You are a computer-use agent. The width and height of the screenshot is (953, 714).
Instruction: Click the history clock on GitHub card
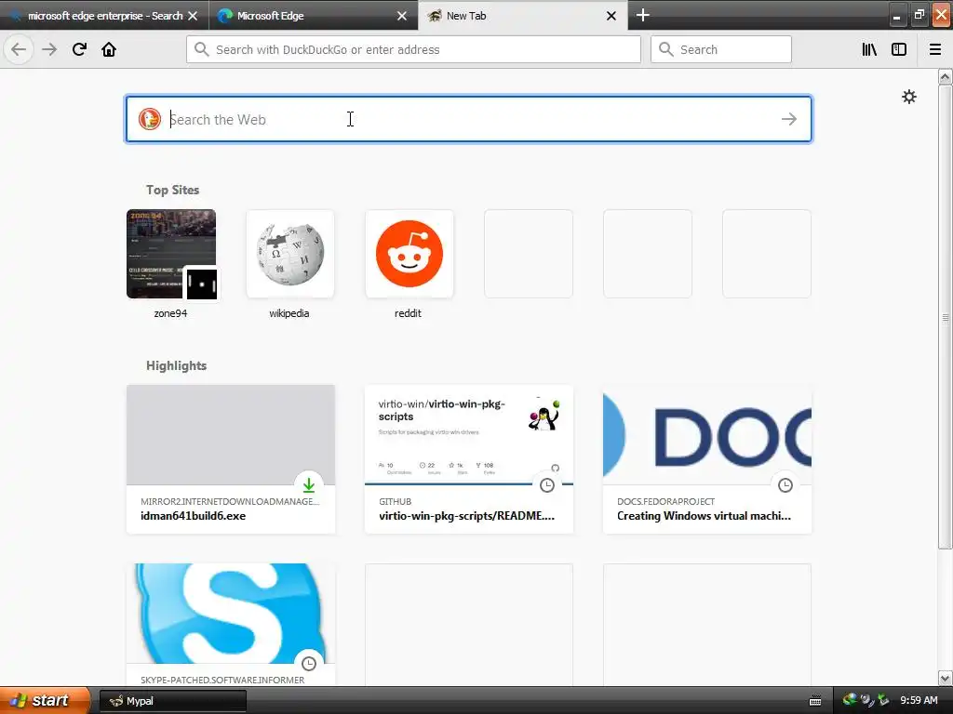(547, 484)
